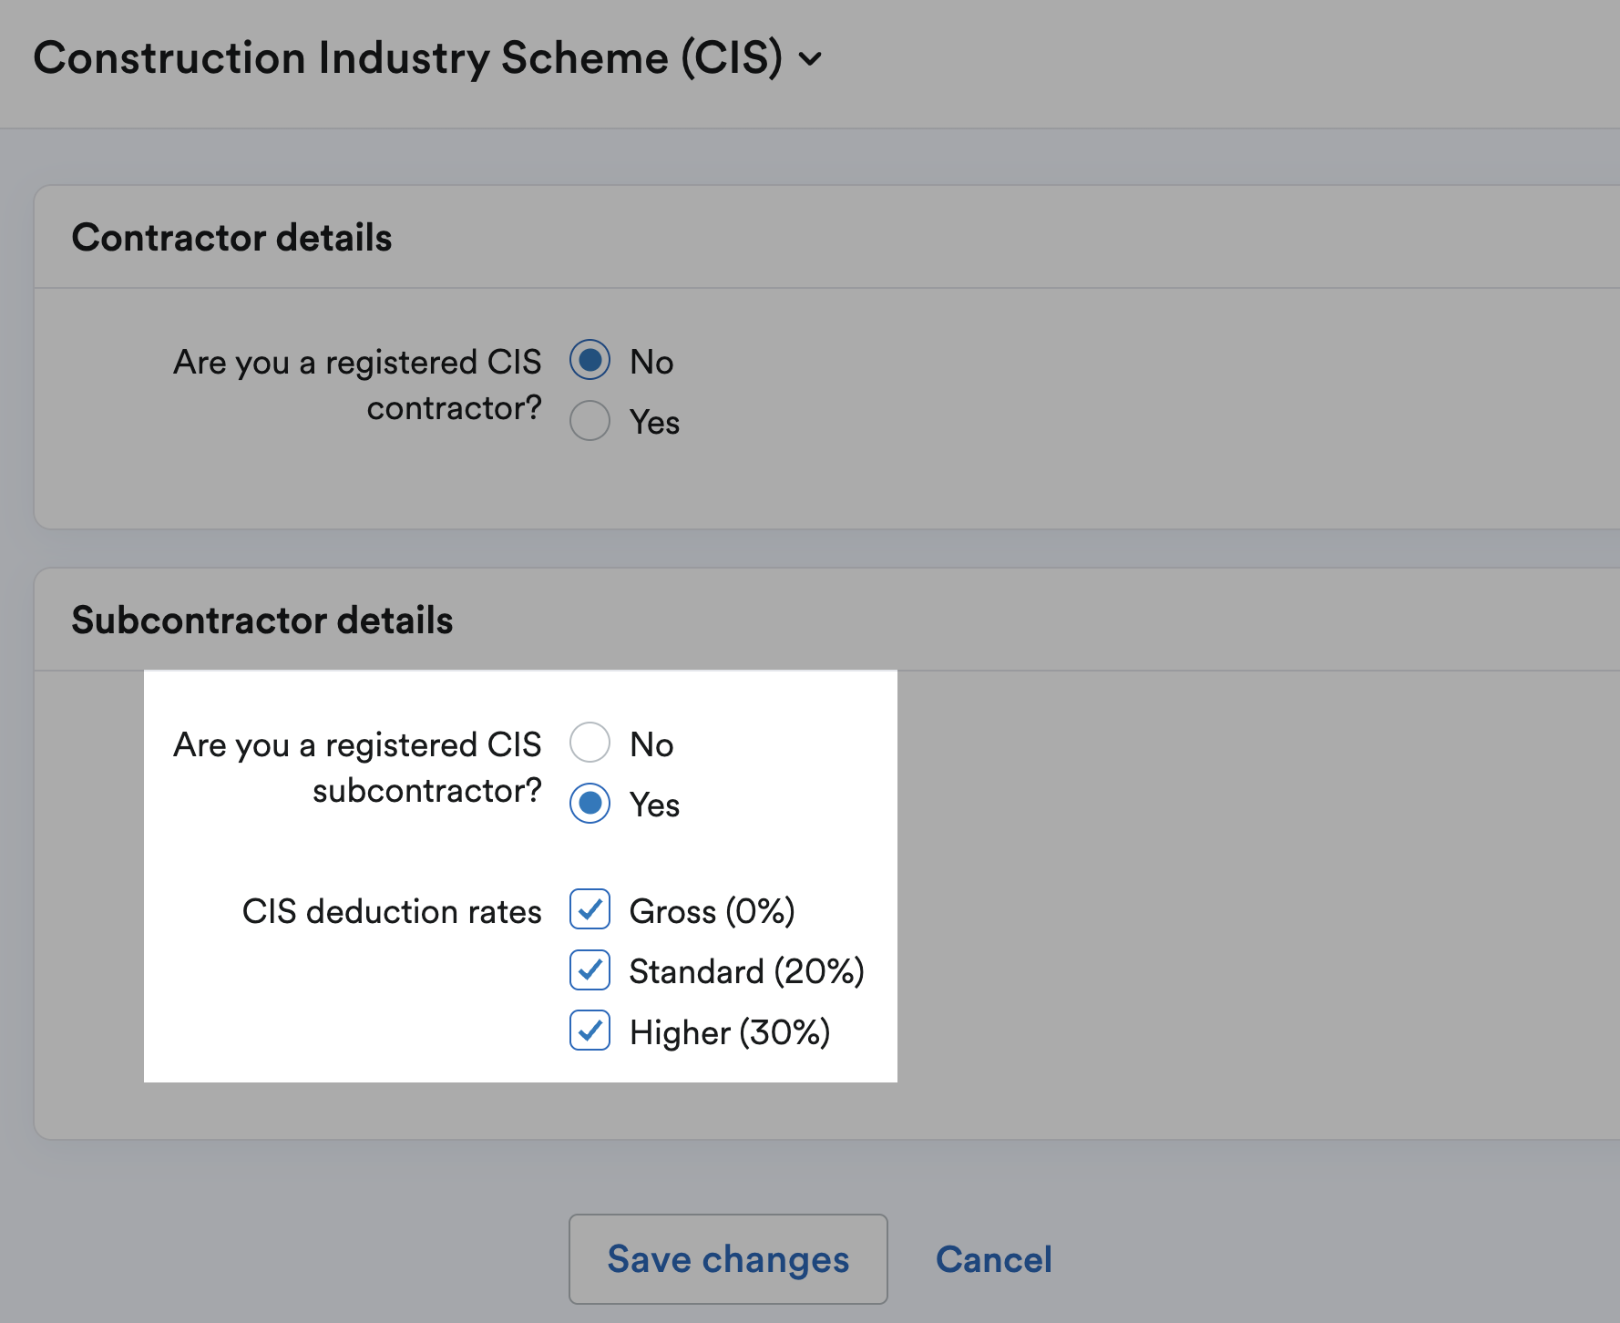Image resolution: width=1620 pixels, height=1323 pixels.
Task: Select Yes for registered CIS contractor
Action: [590, 421]
